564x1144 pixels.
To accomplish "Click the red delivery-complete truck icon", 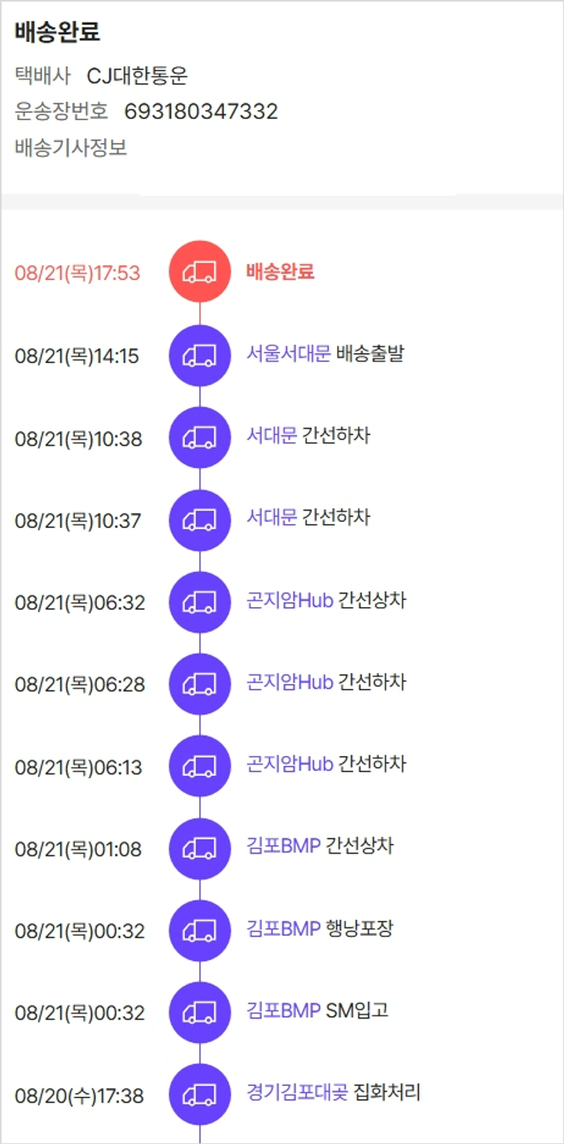I will (x=200, y=272).
